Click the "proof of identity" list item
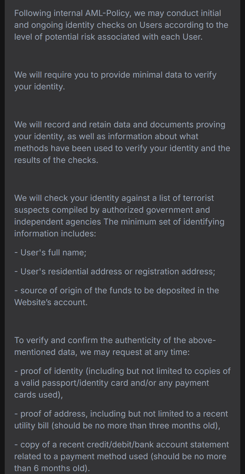The image size is (245, 474). [x=122, y=383]
